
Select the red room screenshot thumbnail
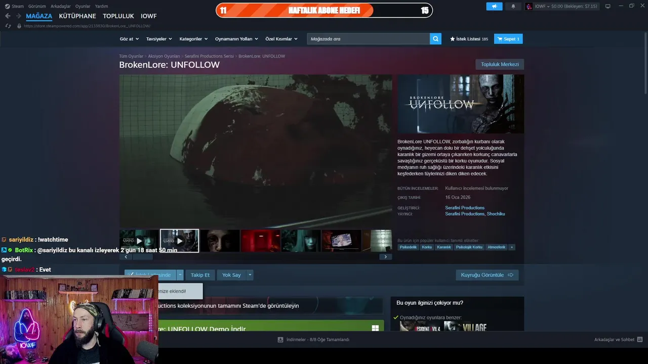[260, 241]
